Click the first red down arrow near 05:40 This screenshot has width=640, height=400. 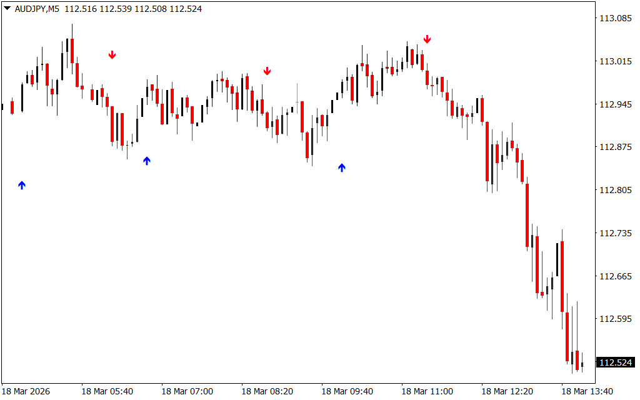[112, 55]
